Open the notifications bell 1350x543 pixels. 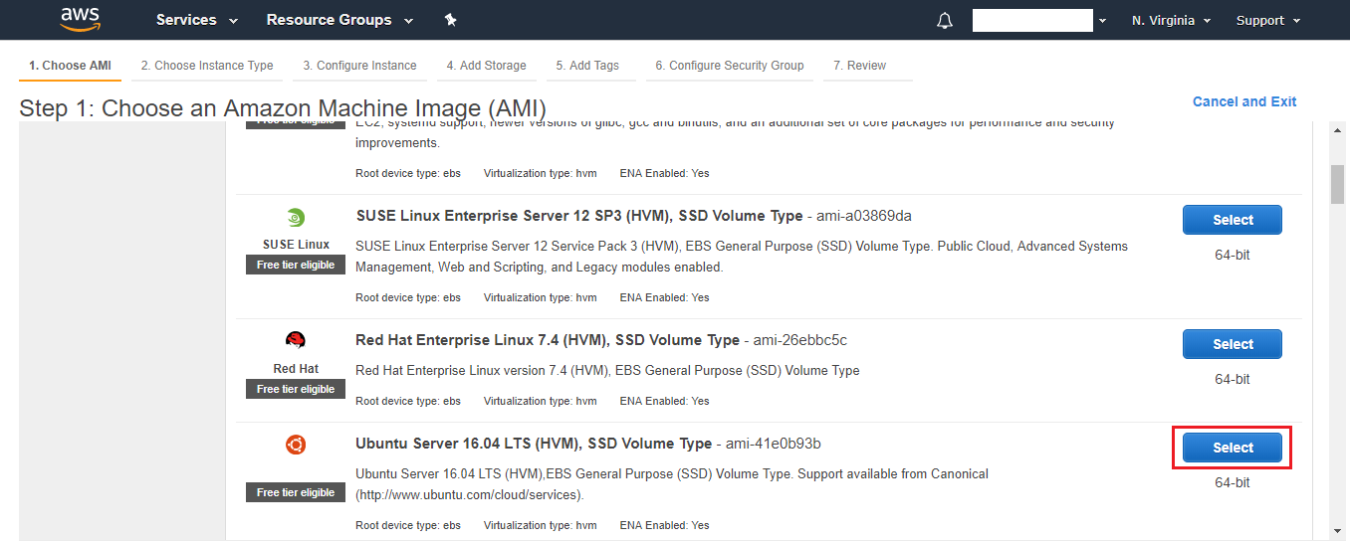pos(945,21)
